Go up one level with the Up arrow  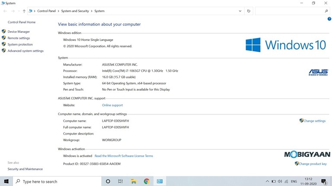click(24, 11)
